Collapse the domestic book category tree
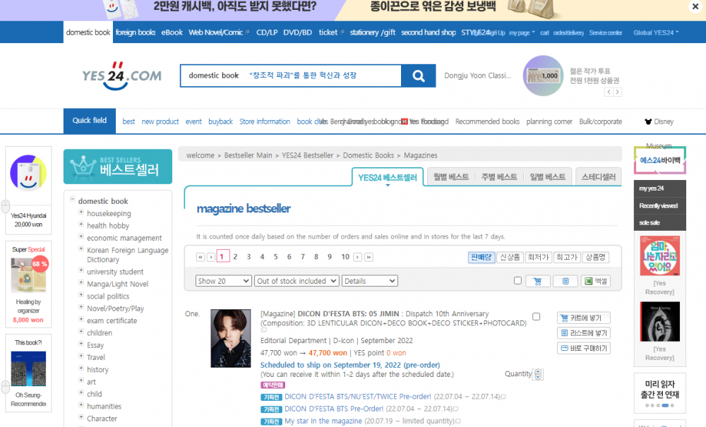The height and width of the screenshot is (427, 706). [x=72, y=199]
